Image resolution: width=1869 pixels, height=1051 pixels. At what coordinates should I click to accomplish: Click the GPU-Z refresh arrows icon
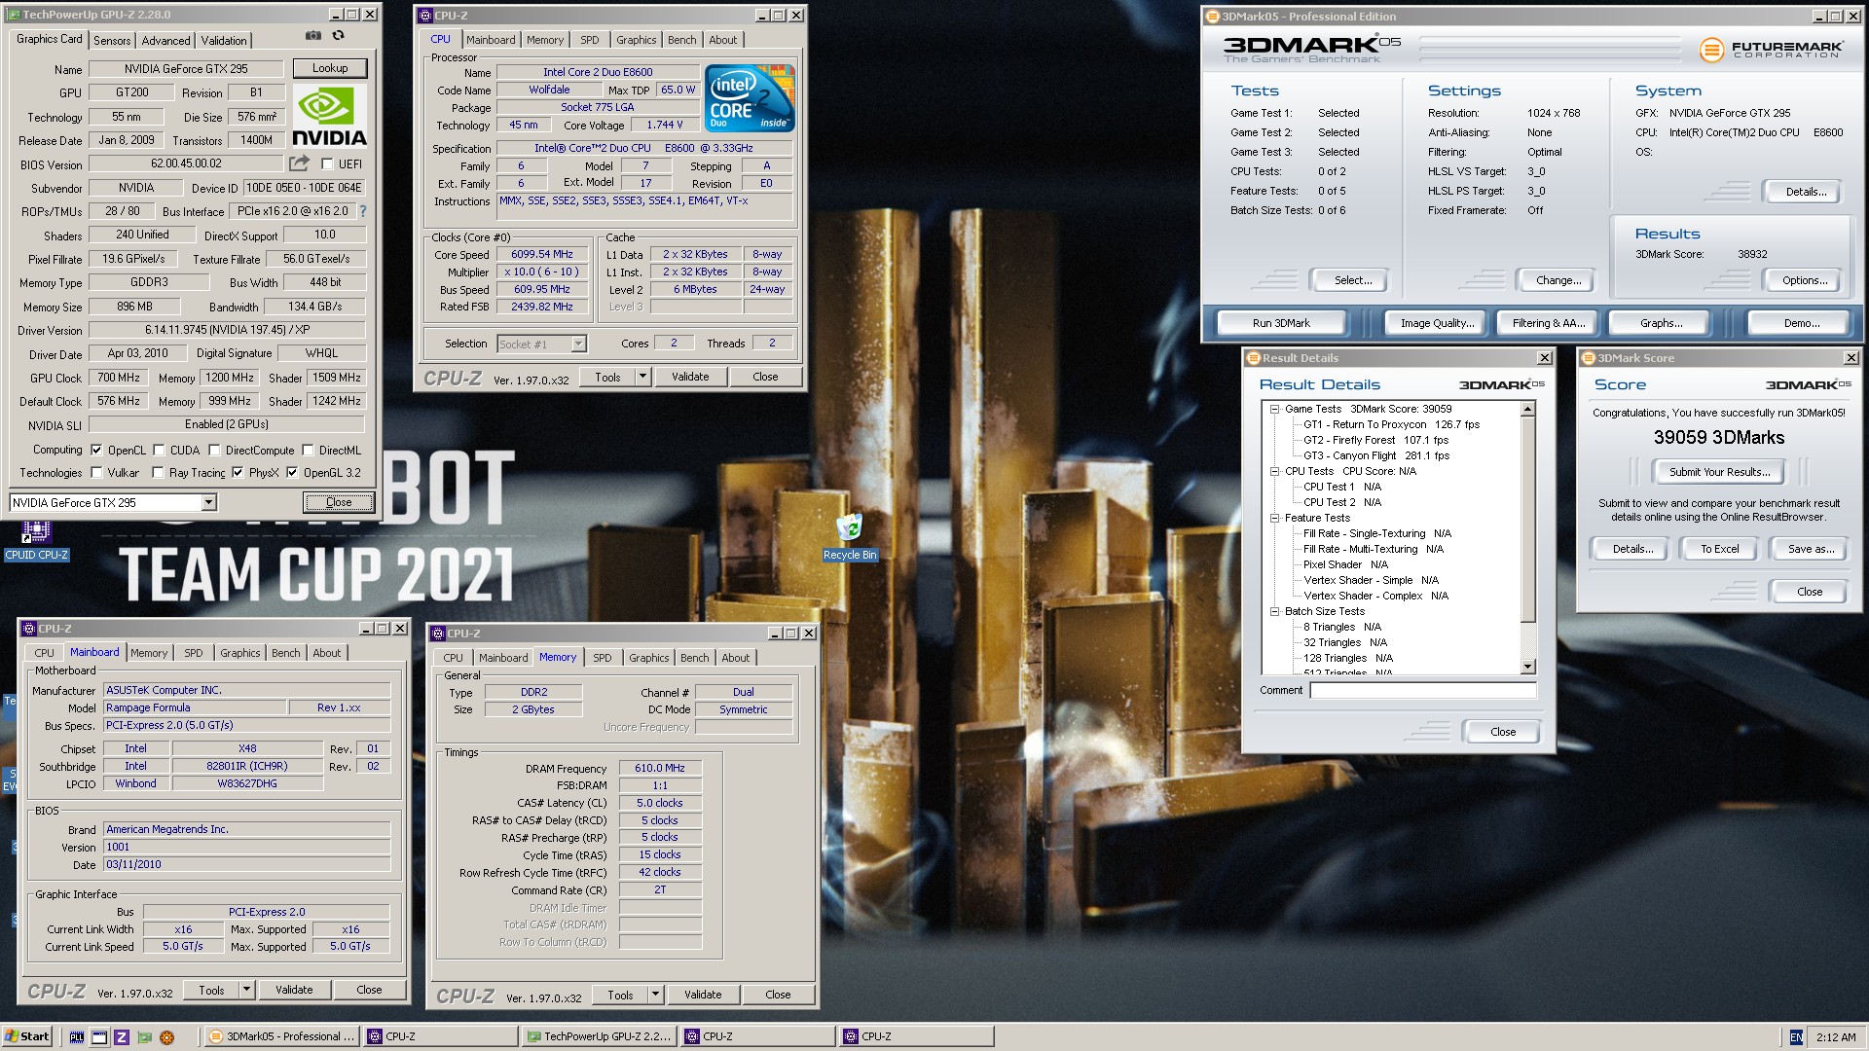tap(338, 36)
